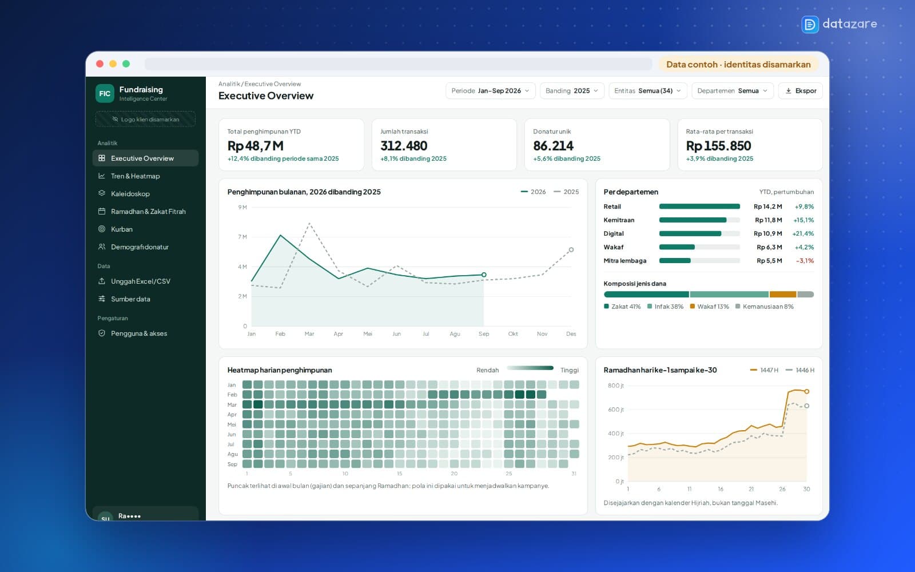The height and width of the screenshot is (572, 915).
Task: Click the Infak 38% legend swatch
Action: tap(650, 307)
